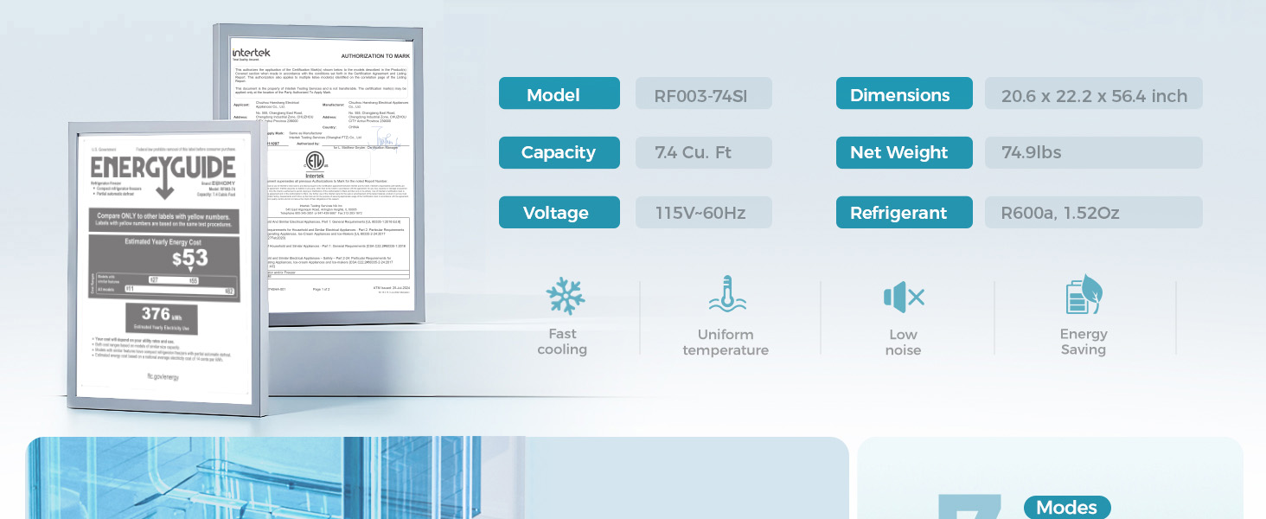Image resolution: width=1266 pixels, height=519 pixels.
Task: Select the Dimensions label badge
Action: pyautogui.click(x=905, y=93)
